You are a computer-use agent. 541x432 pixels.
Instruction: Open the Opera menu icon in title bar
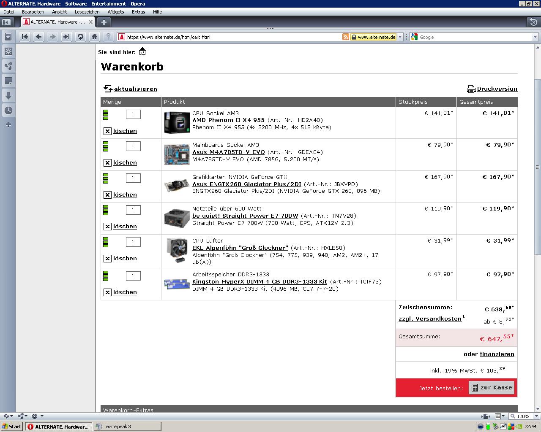pyautogui.click(x=4, y=3)
